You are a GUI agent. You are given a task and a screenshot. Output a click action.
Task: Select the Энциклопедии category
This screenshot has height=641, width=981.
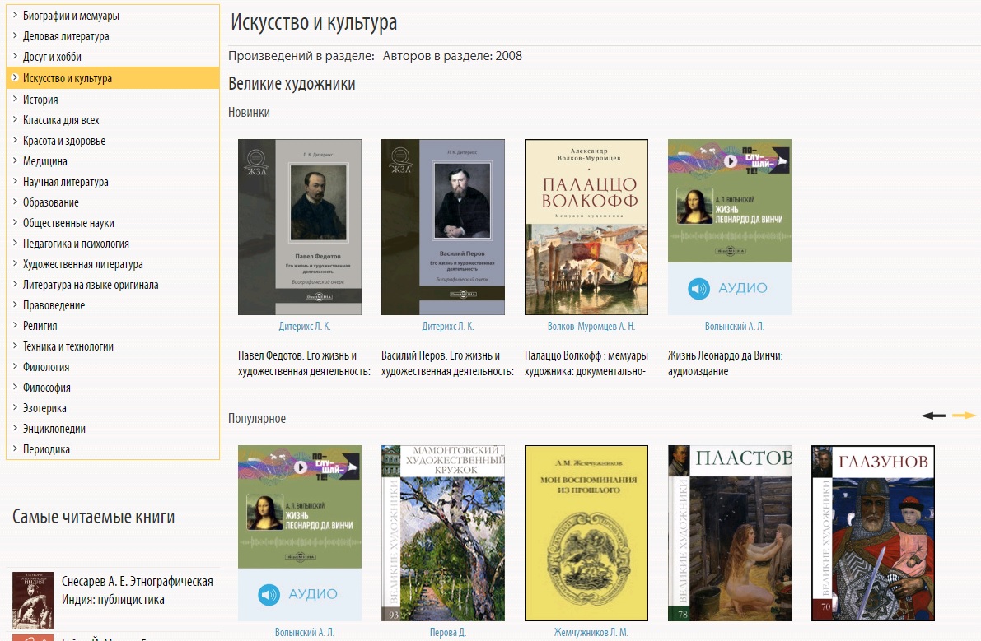pyautogui.click(x=54, y=429)
